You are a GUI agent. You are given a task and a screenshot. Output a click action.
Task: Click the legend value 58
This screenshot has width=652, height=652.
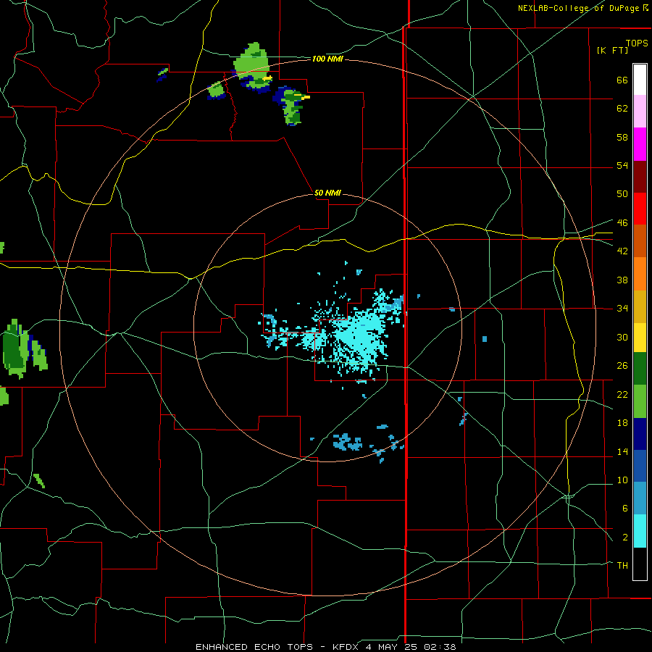tap(622, 137)
